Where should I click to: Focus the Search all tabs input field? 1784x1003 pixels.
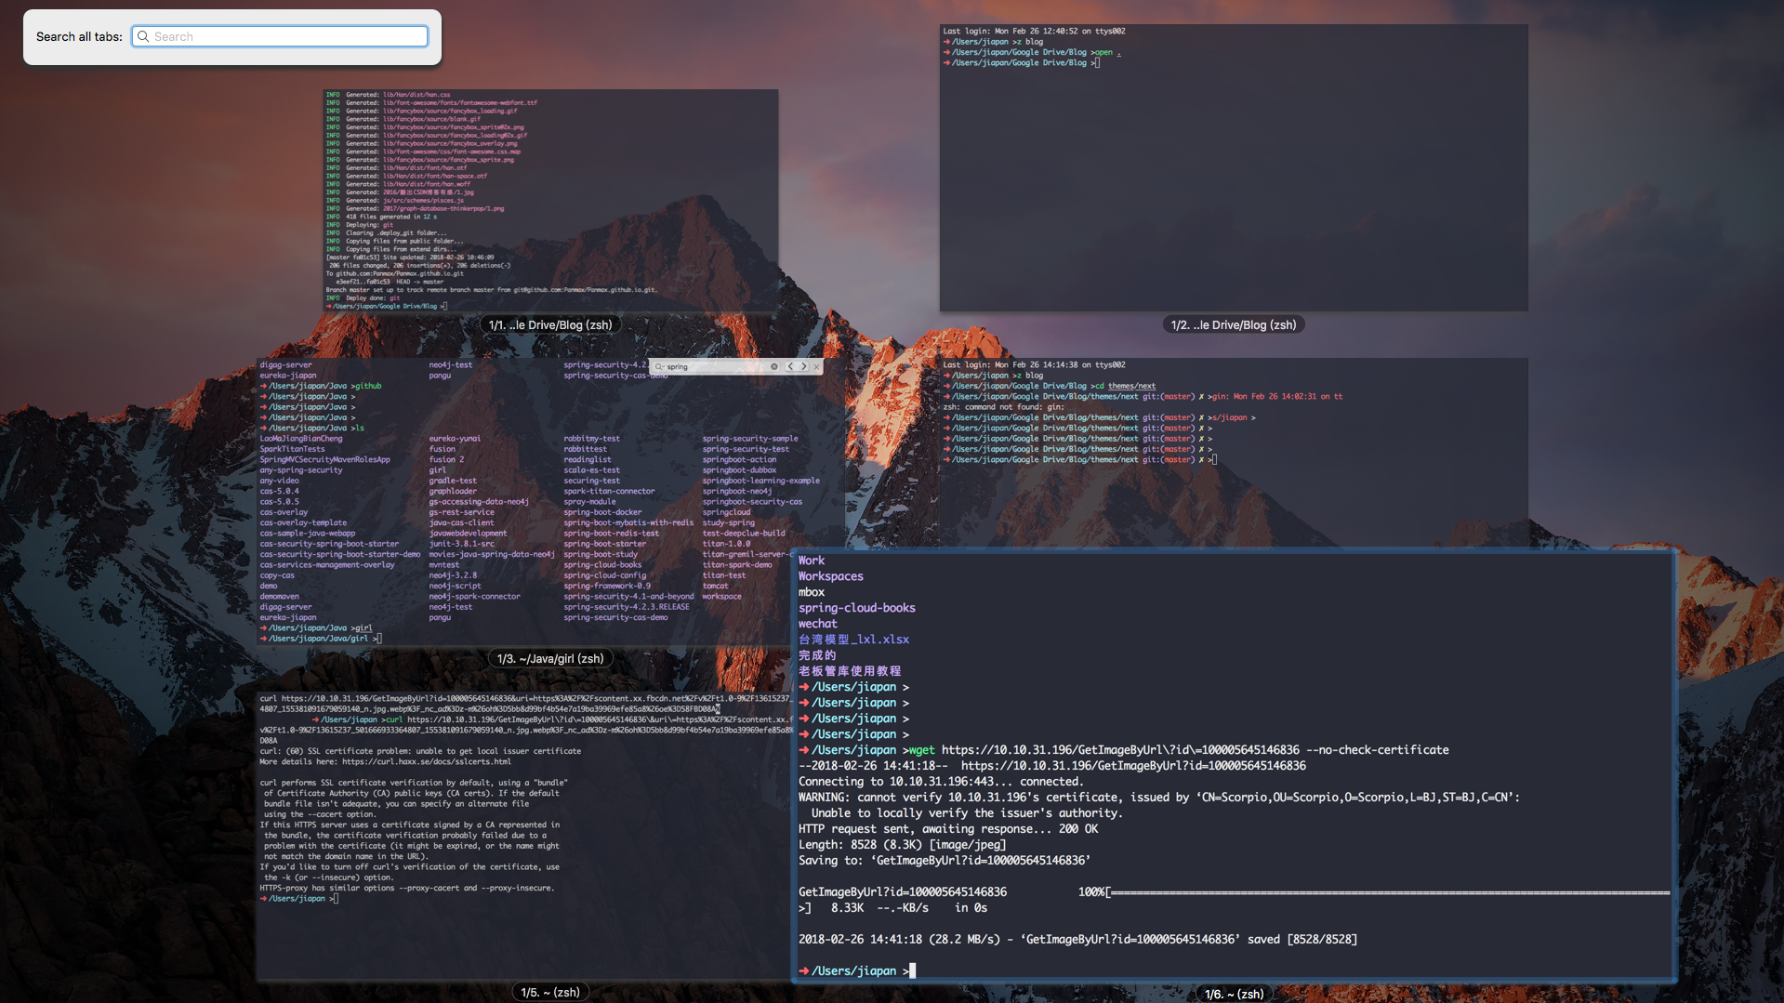pos(288,37)
